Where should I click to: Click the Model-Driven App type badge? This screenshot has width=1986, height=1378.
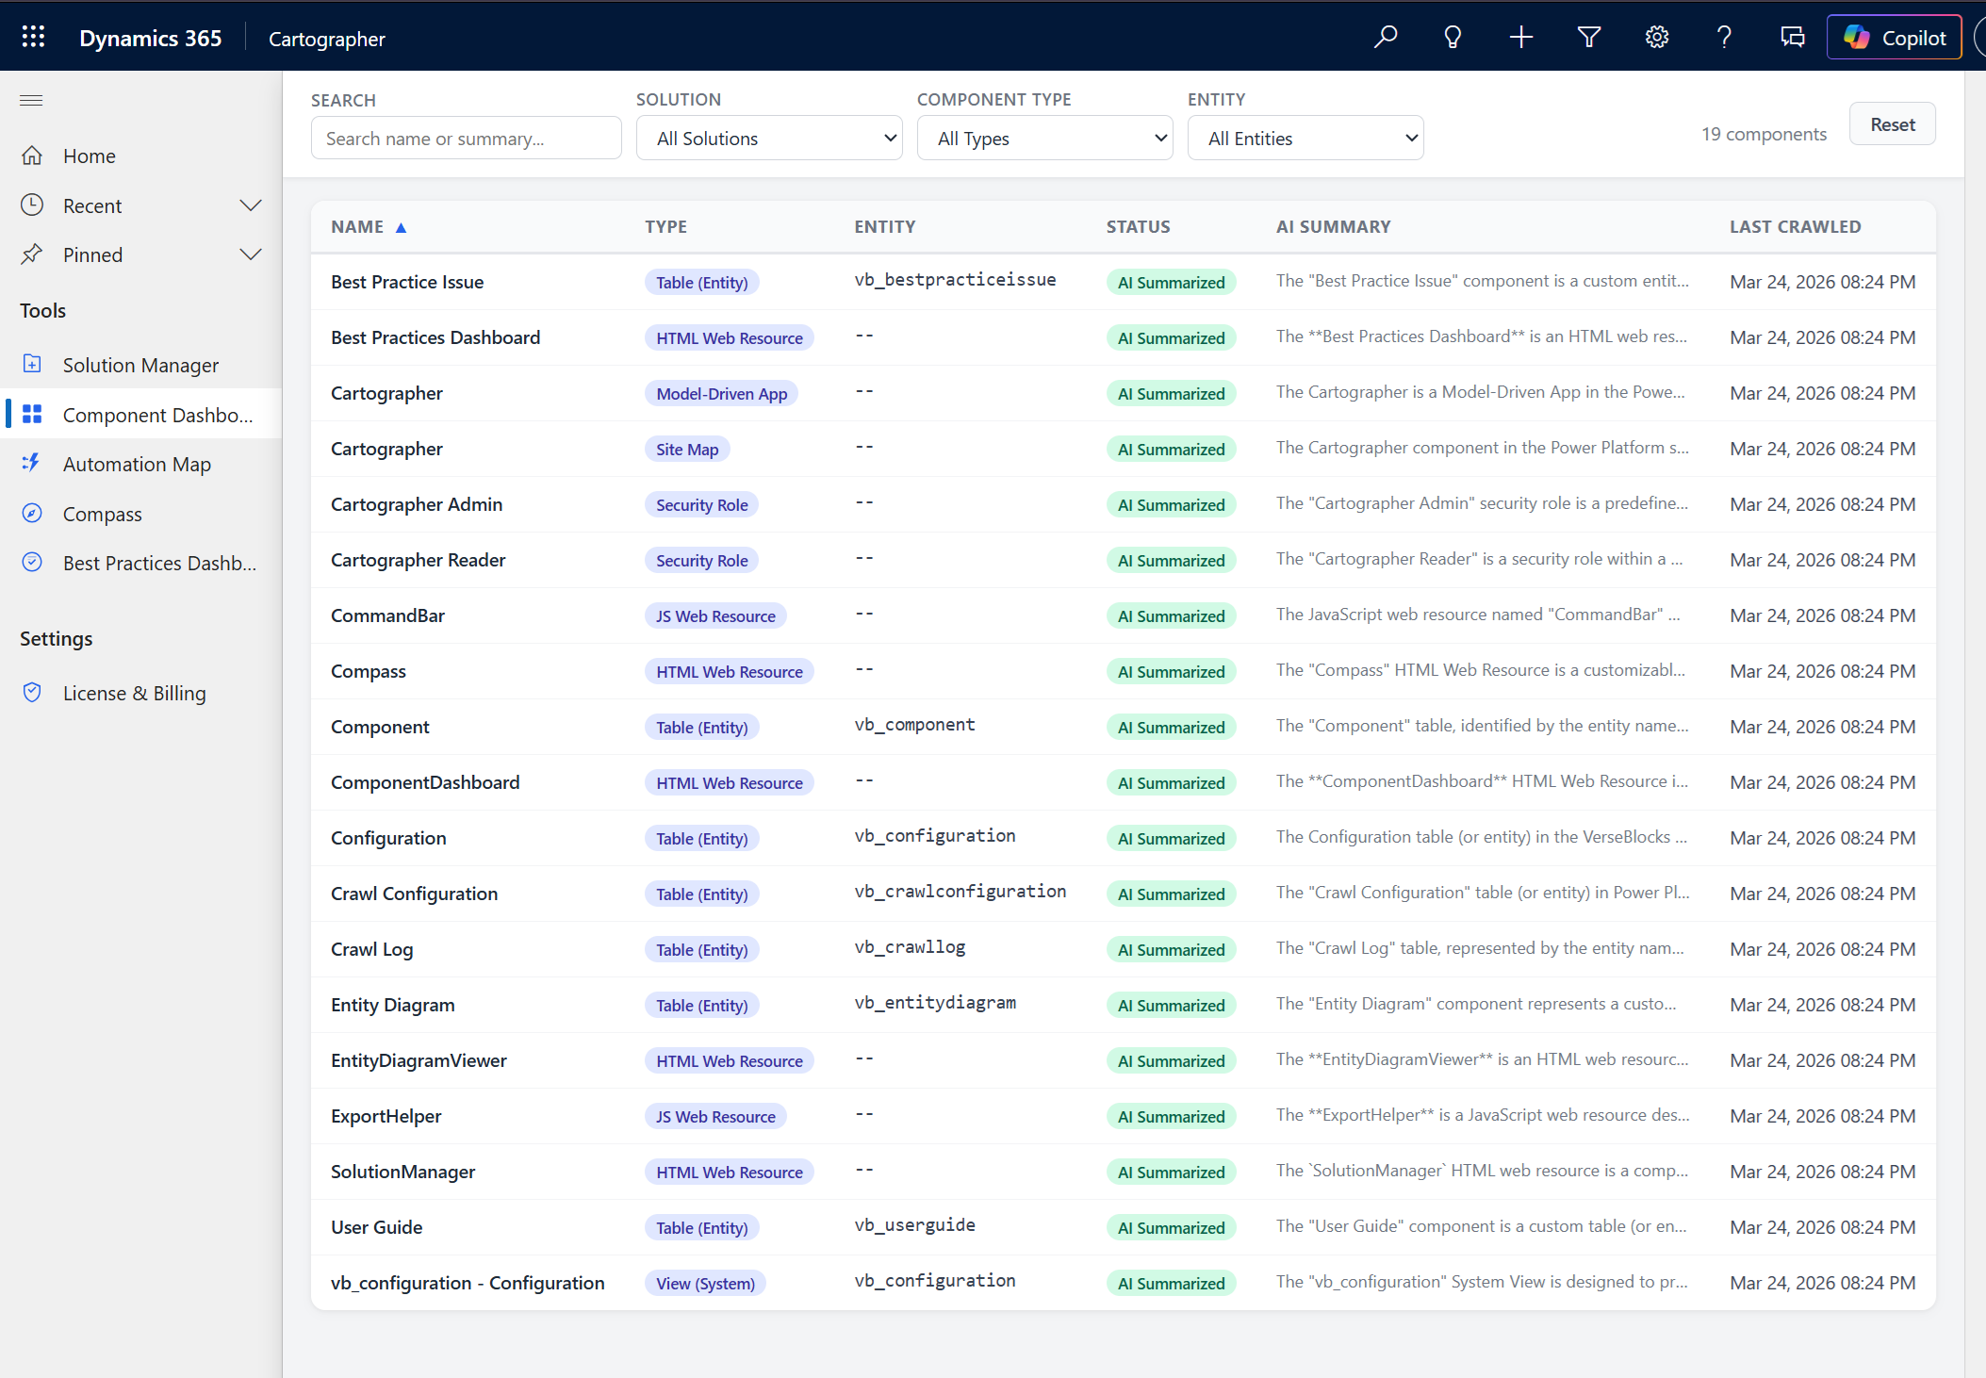point(721,393)
